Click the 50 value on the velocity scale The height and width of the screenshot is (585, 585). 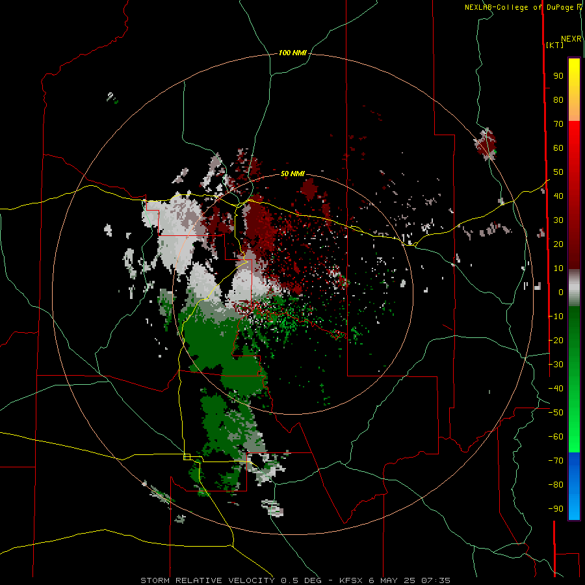(558, 172)
